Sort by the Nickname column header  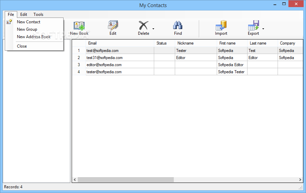[196, 43]
